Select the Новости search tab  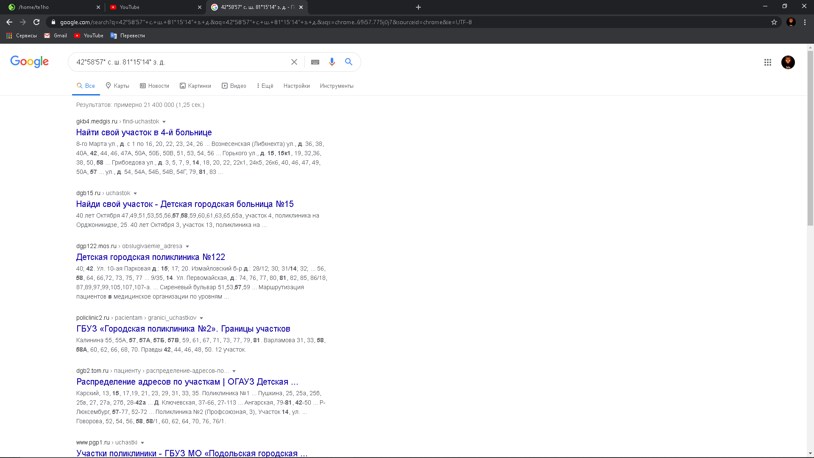pos(154,86)
